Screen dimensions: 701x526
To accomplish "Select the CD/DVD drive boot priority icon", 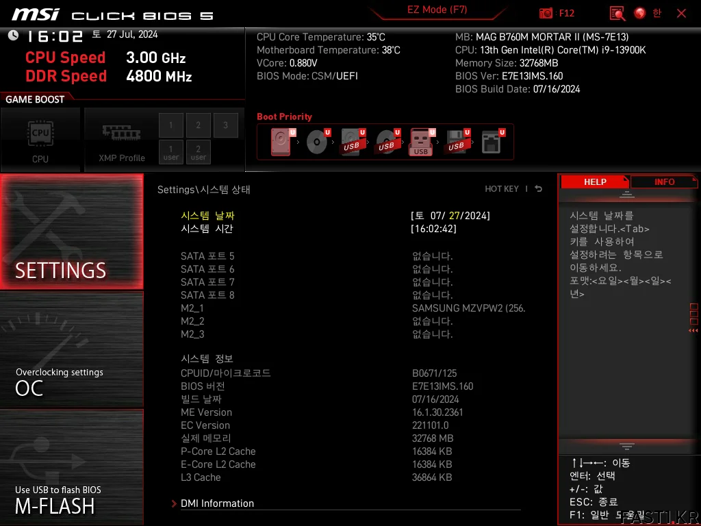I will [317, 142].
